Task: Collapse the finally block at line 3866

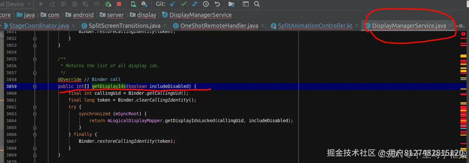Action: [x=35, y=134]
